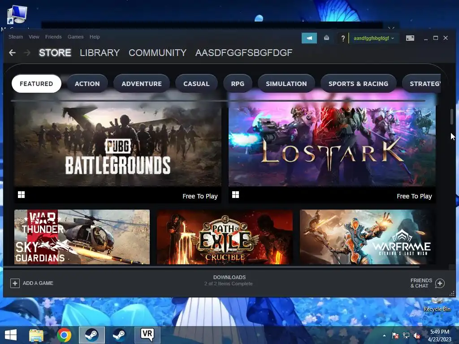Select the STRATEGY category pill
The width and height of the screenshot is (459, 344).
[421, 84]
